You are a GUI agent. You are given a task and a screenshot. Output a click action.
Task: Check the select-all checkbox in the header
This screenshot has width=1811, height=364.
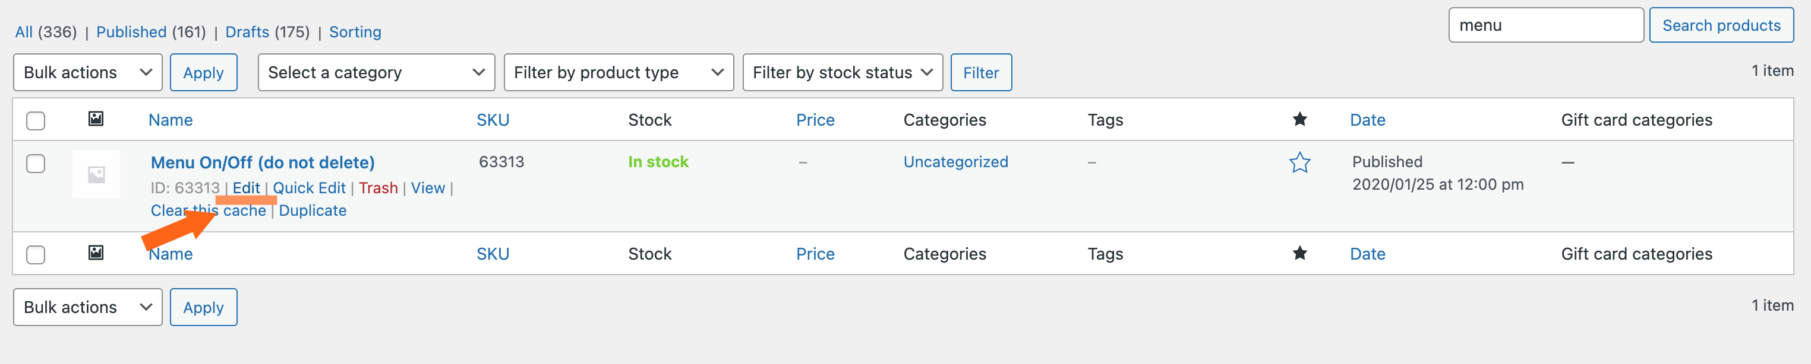[x=36, y=120]
